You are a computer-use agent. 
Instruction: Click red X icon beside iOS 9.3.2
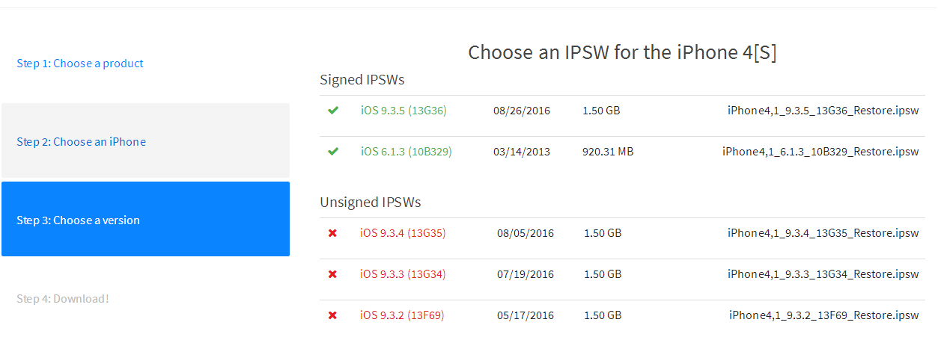click(x=332, y=315)
